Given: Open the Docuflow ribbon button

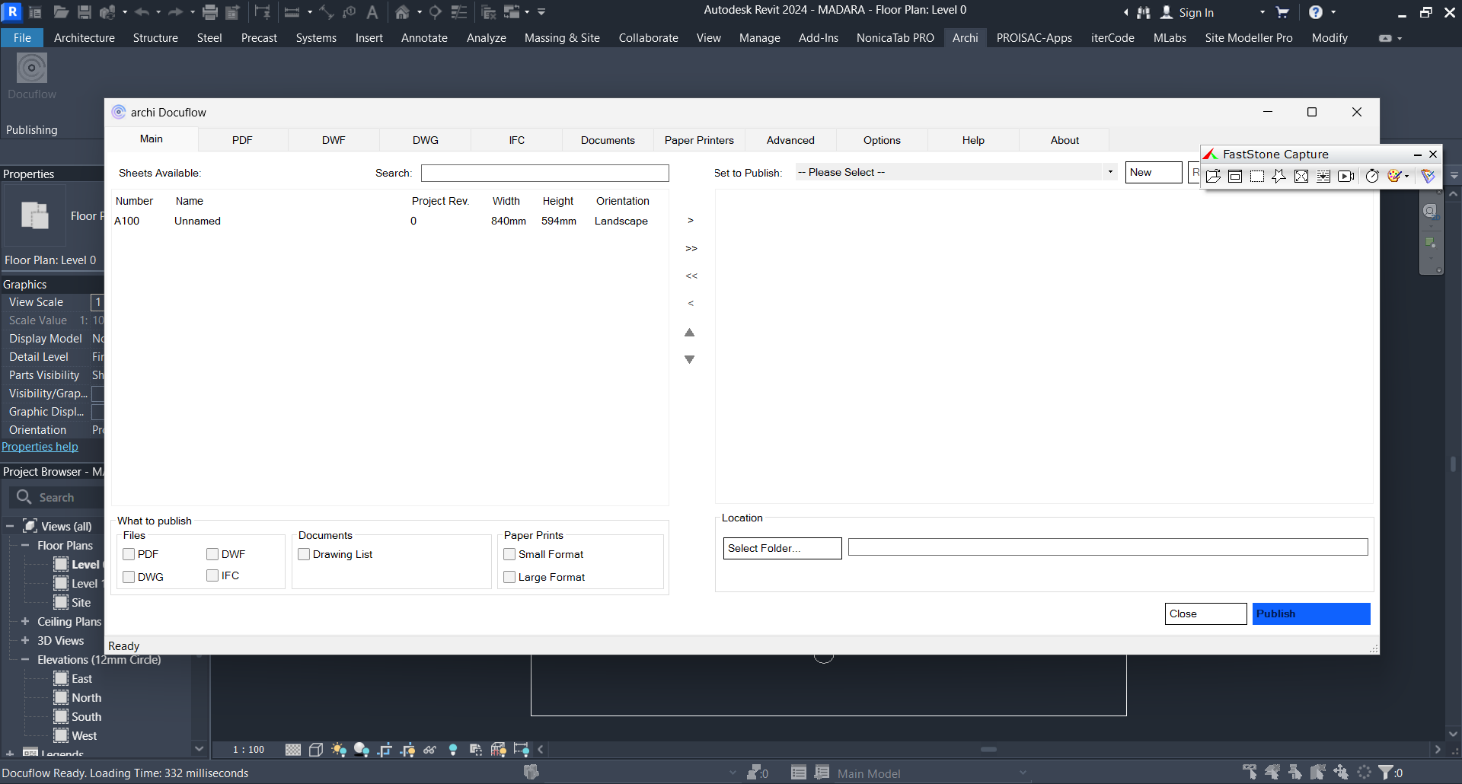Looking at the screenshot, I should (32, 76).
